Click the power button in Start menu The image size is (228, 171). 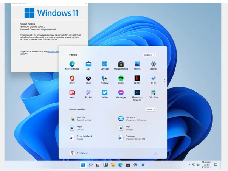155,153
